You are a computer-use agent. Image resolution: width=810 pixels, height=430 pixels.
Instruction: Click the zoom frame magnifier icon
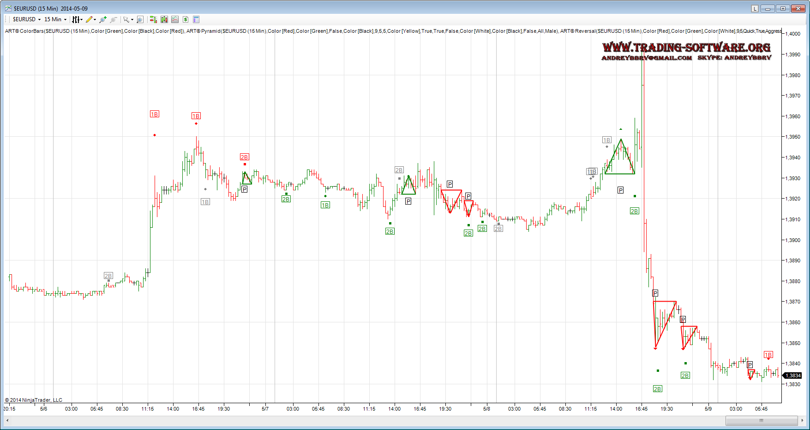pyautogui.click(x=140, y=19)
